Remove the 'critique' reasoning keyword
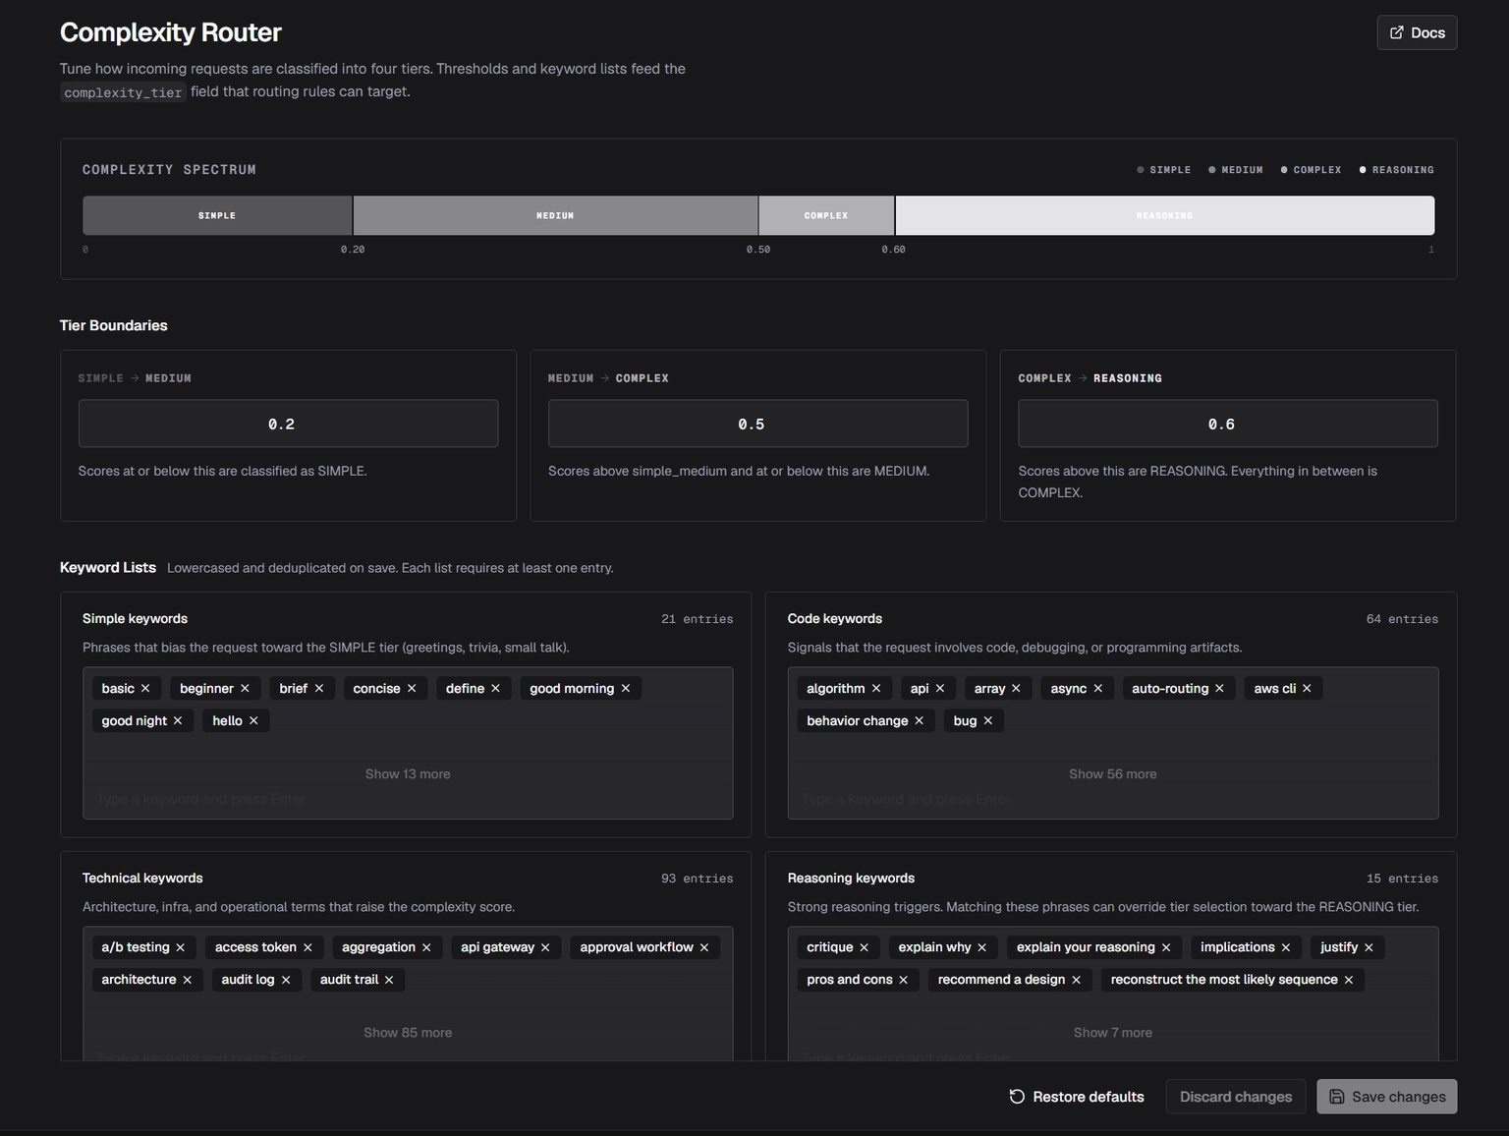 coord(865,947)
